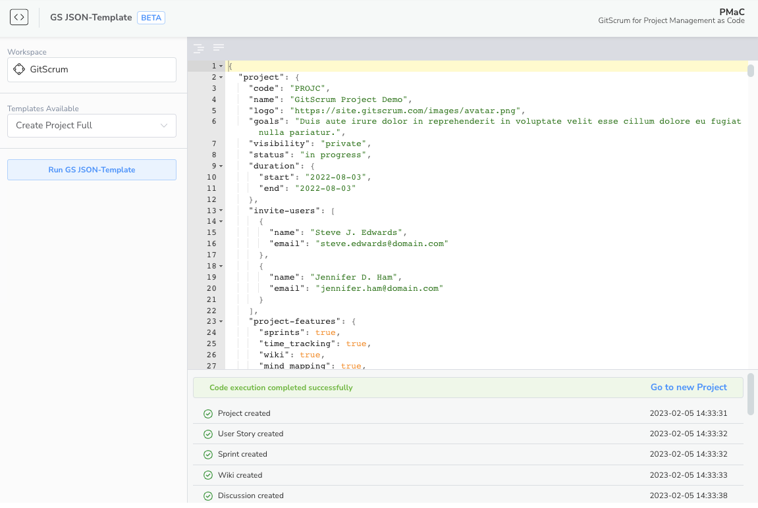Viewport: 758px width, 508px height.
Task: Open the "Create Project Full" templates dropdown
Action: [91, 125]
